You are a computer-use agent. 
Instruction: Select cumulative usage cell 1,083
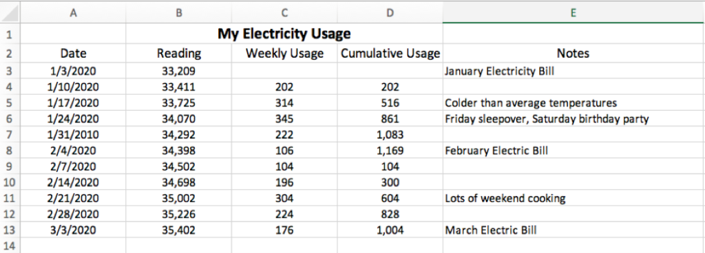coord(390,135)
